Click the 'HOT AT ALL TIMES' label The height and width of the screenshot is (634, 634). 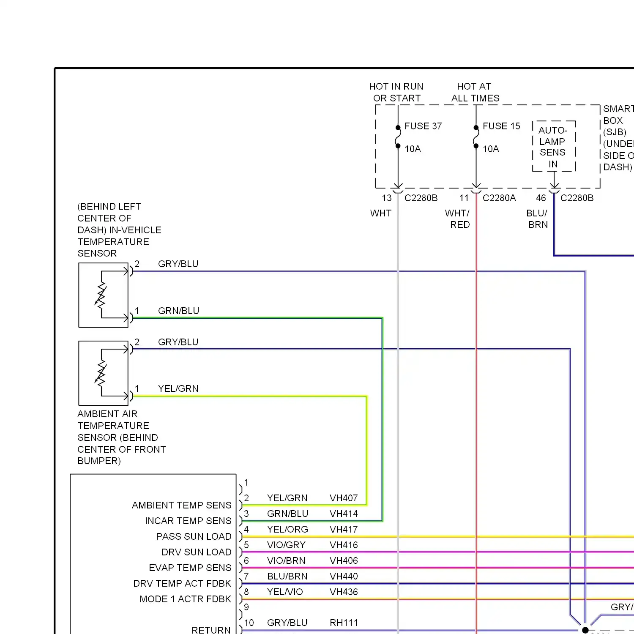click(475, 92)
